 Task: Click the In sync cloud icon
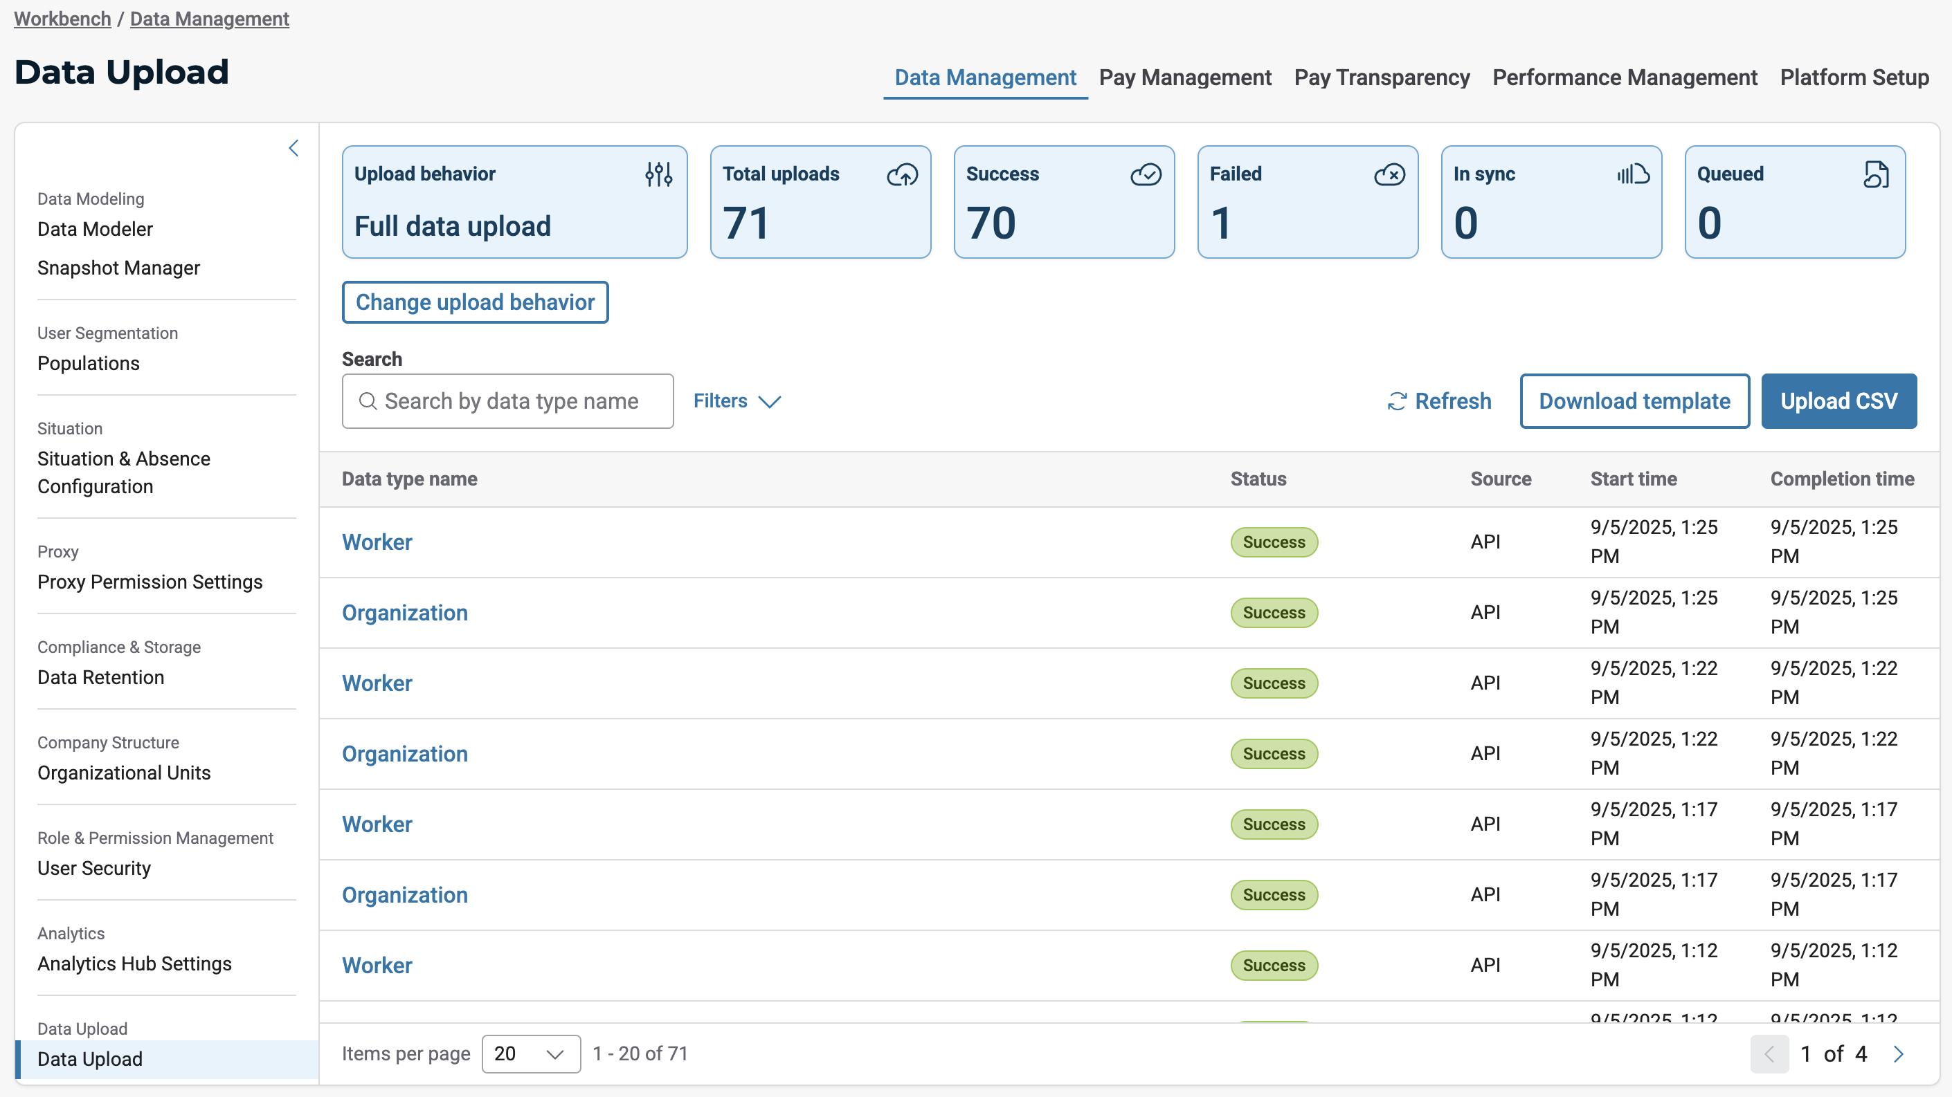click(x=1633, y=174)
